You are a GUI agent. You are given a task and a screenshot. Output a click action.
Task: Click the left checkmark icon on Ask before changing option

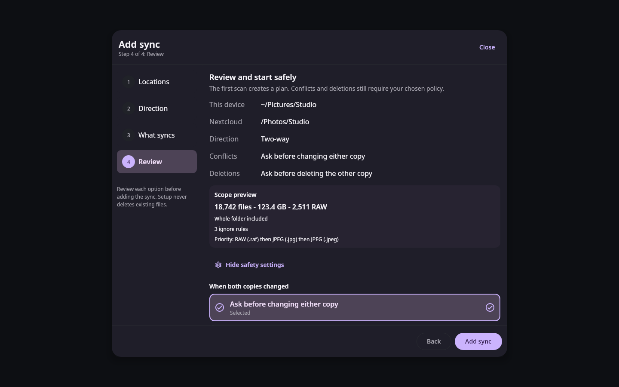[x=220, y=307]
